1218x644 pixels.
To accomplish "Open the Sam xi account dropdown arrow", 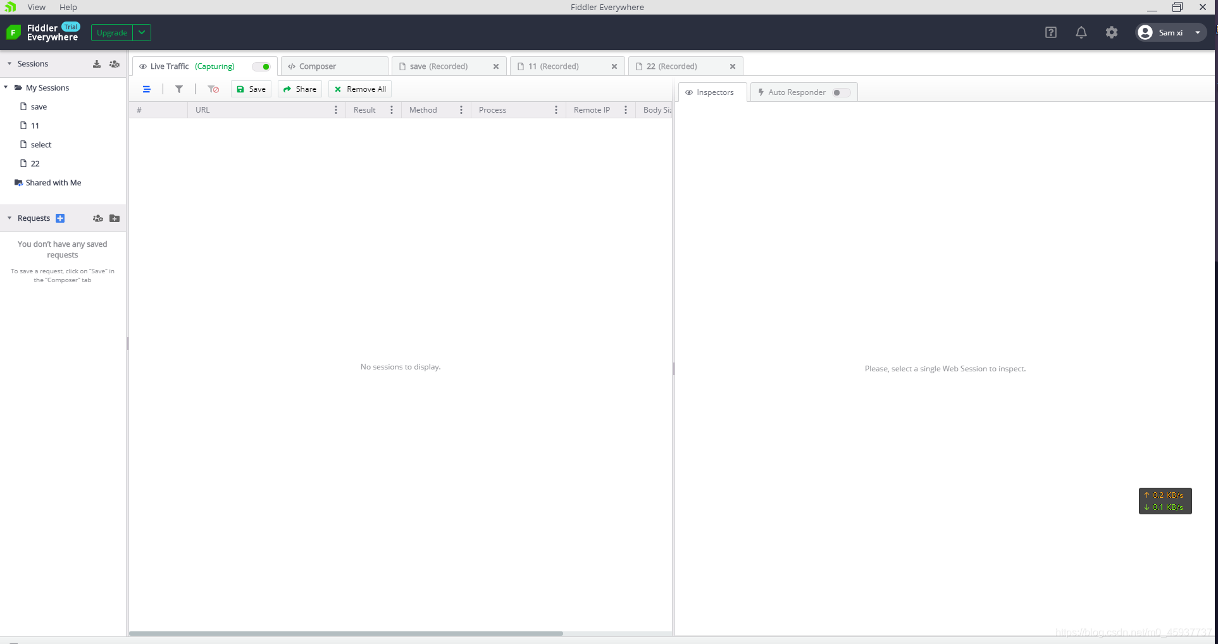I will pos(1198,32).
